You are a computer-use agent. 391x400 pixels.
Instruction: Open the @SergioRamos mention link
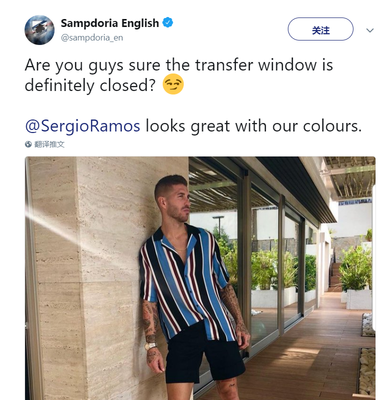[x=83, y=126]
